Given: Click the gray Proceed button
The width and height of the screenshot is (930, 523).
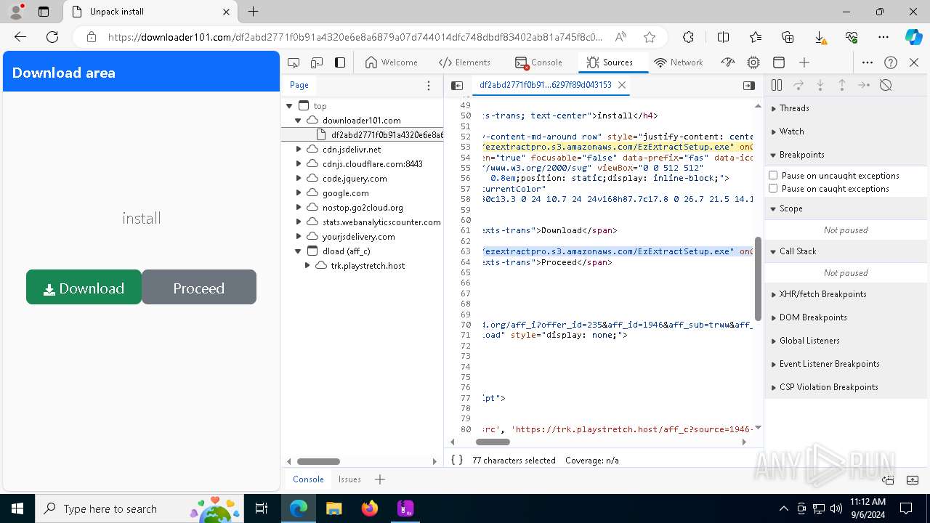Looking at the screenshot, I should point(199,287).
